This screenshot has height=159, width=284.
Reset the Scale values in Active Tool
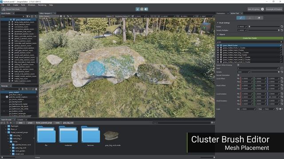click(277, 109)
